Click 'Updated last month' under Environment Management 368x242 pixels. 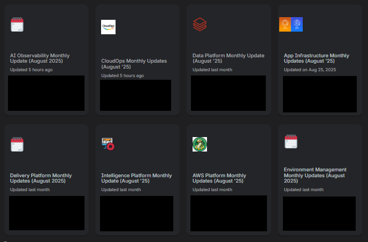point(303,190)
